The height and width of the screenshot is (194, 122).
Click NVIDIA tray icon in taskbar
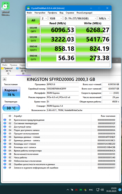85,190
